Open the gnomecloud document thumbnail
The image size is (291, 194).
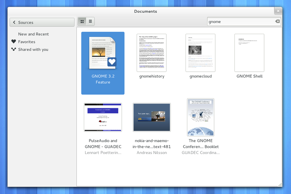point(200,53)
